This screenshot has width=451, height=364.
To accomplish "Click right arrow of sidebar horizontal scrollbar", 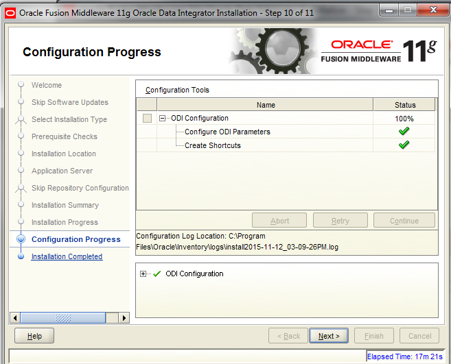I will point(124,318).
